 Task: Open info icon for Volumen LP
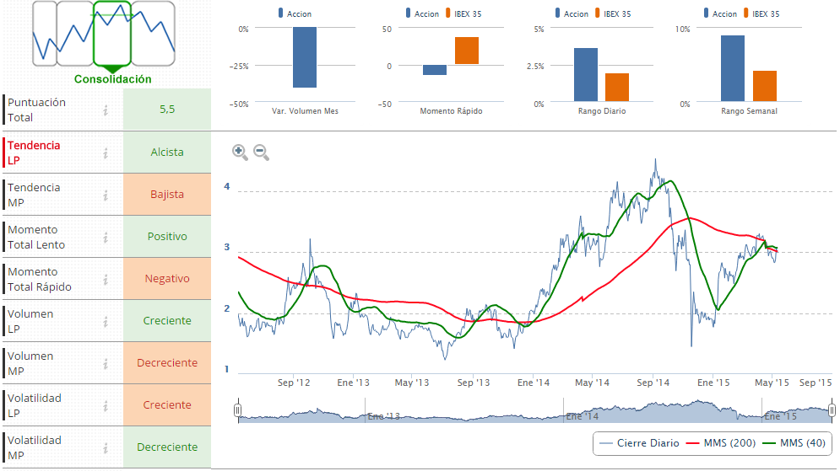point(106,321)
